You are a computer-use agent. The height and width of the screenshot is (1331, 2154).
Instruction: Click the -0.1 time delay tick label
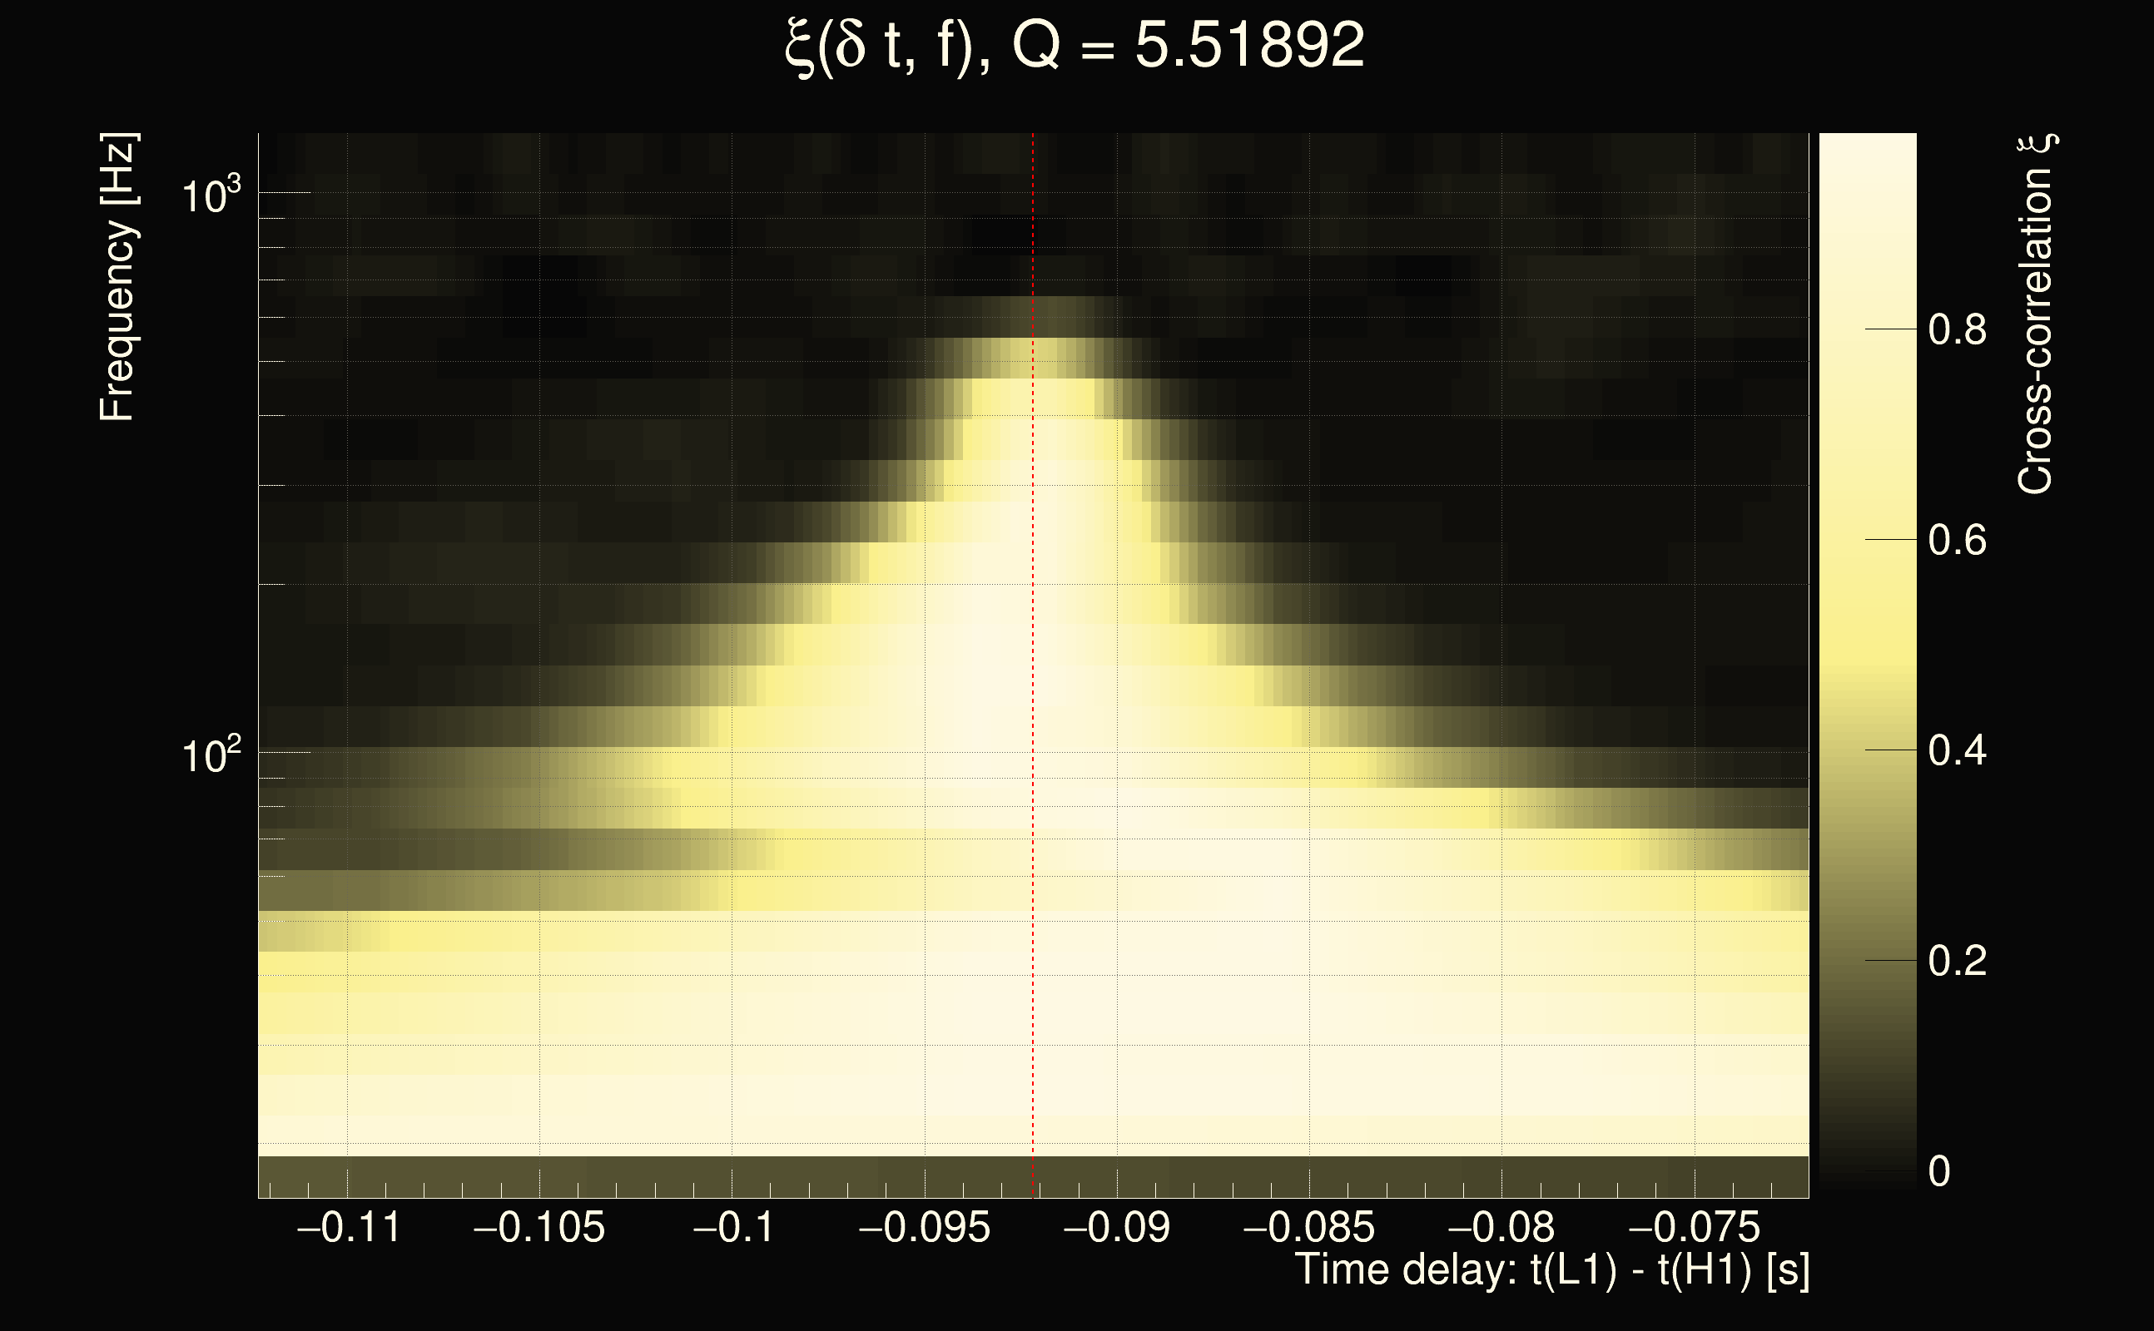[x=732, y=1227]
